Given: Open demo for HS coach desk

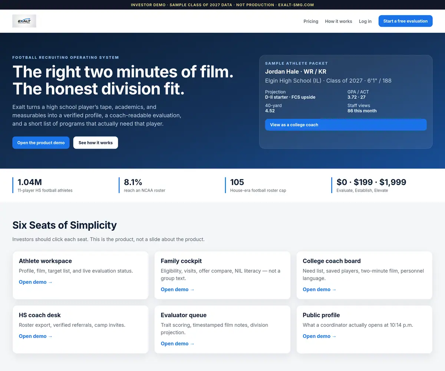Looking at the screenshot, I should click(36, 336).
